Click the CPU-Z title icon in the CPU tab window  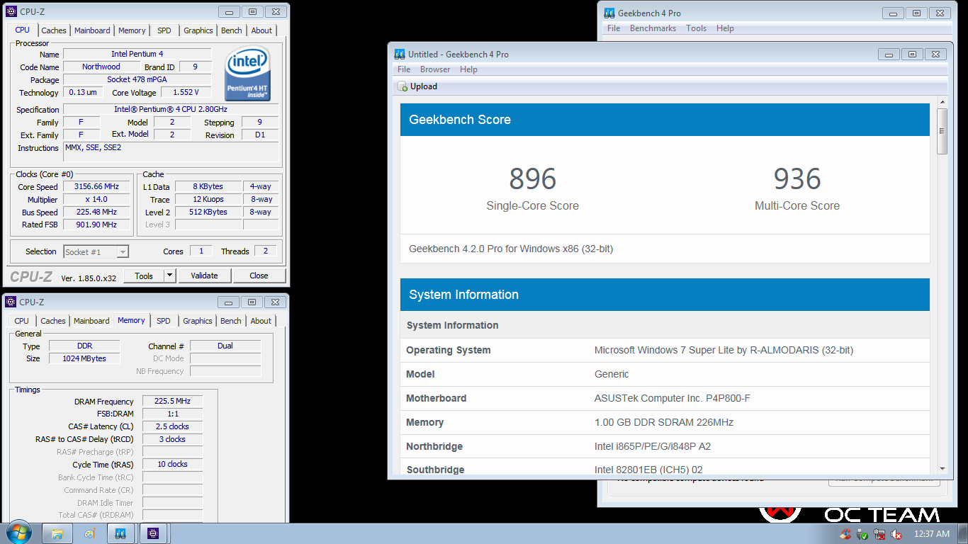(x=11, y=11)
